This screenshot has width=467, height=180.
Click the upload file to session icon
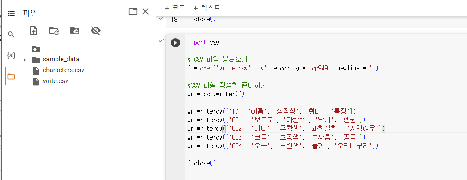click(34, 30)
